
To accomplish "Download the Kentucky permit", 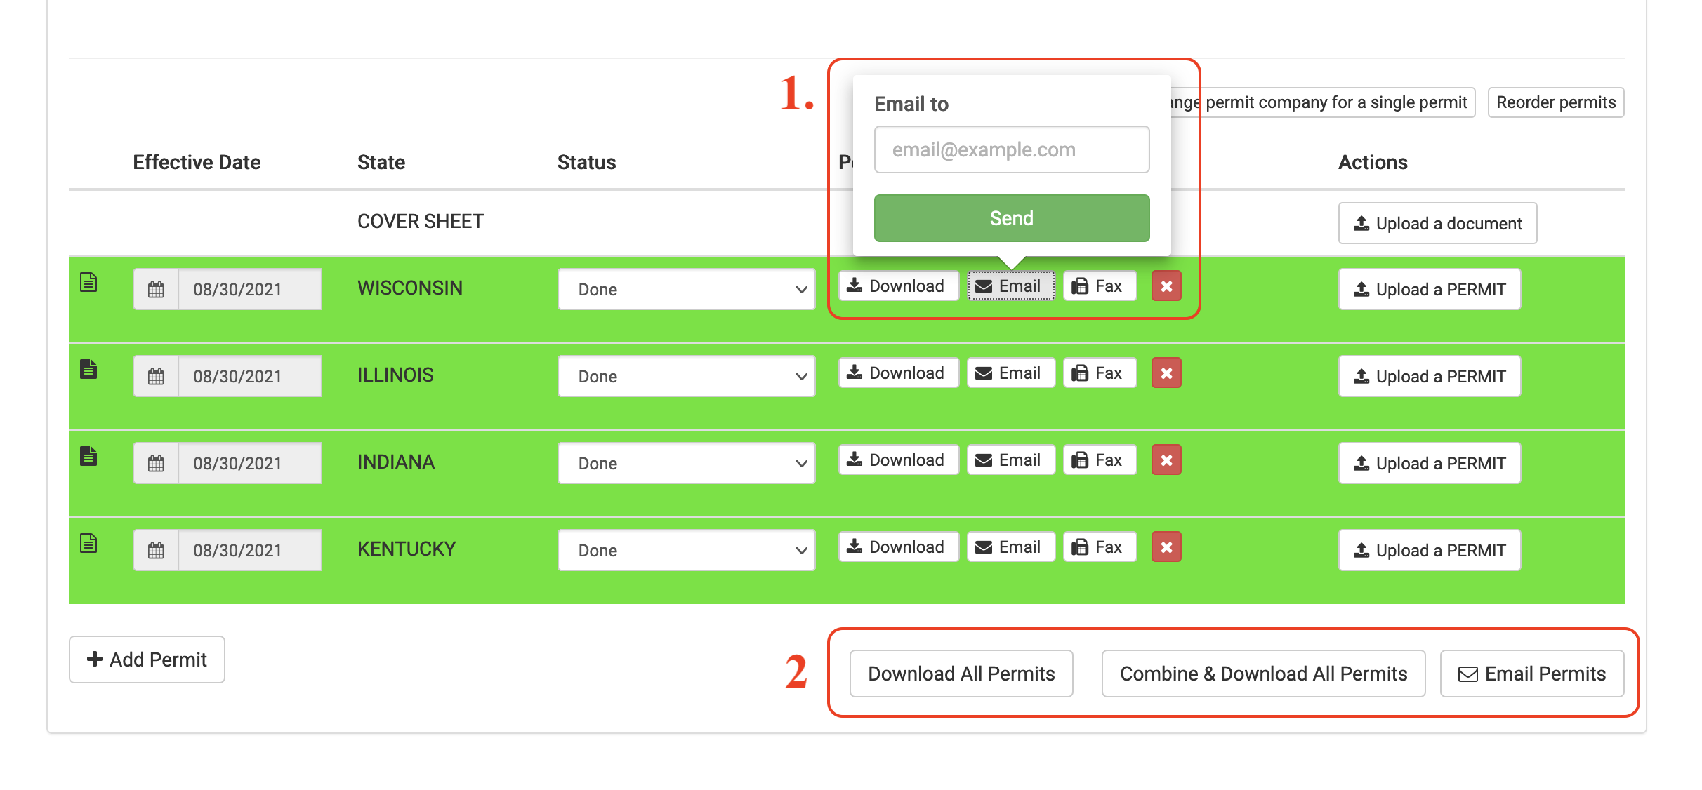I will [x=898, y=547].
